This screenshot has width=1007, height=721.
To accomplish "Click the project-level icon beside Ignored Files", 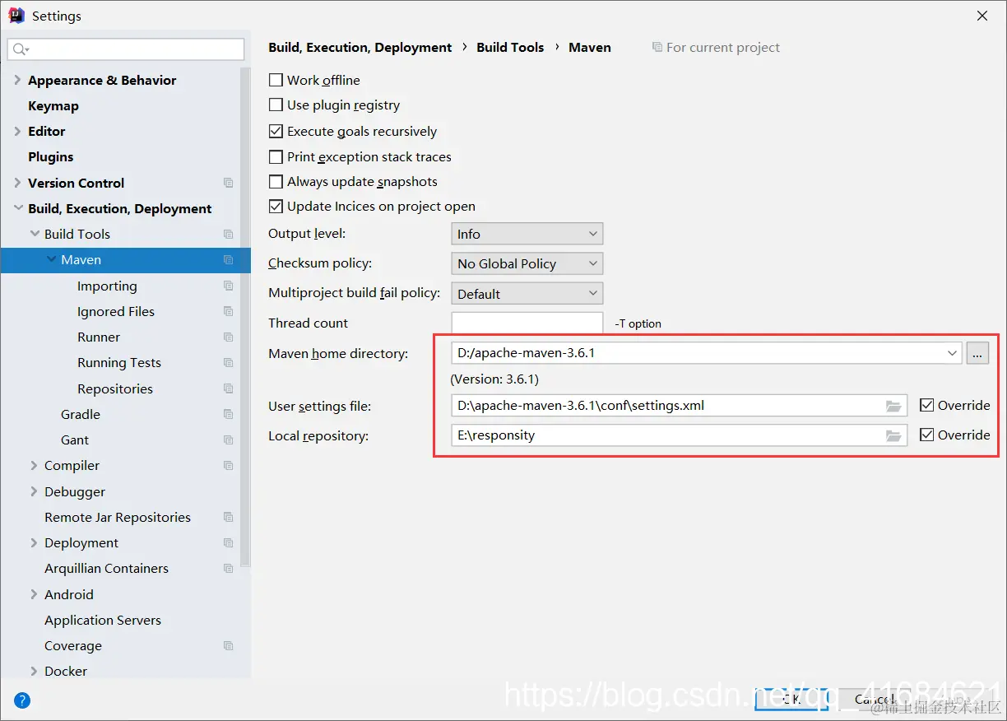I will click(229, 311).
